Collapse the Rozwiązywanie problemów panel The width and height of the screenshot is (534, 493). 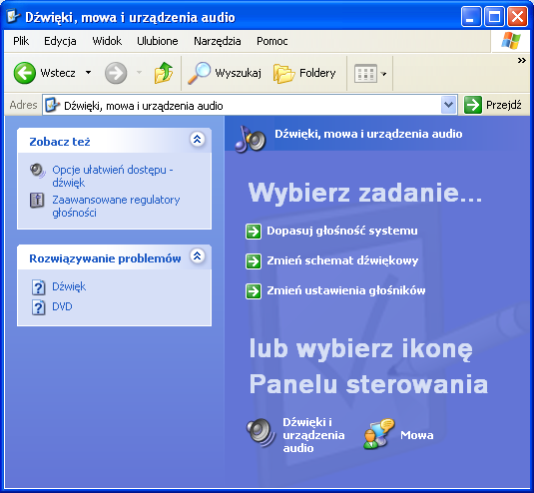click(x=198, y=256)
